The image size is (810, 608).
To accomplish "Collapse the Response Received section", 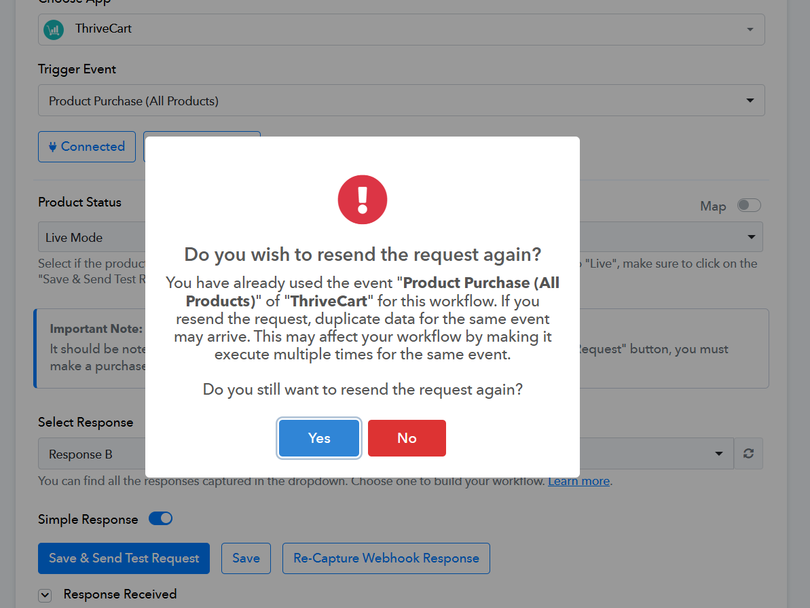I will 45,596.
